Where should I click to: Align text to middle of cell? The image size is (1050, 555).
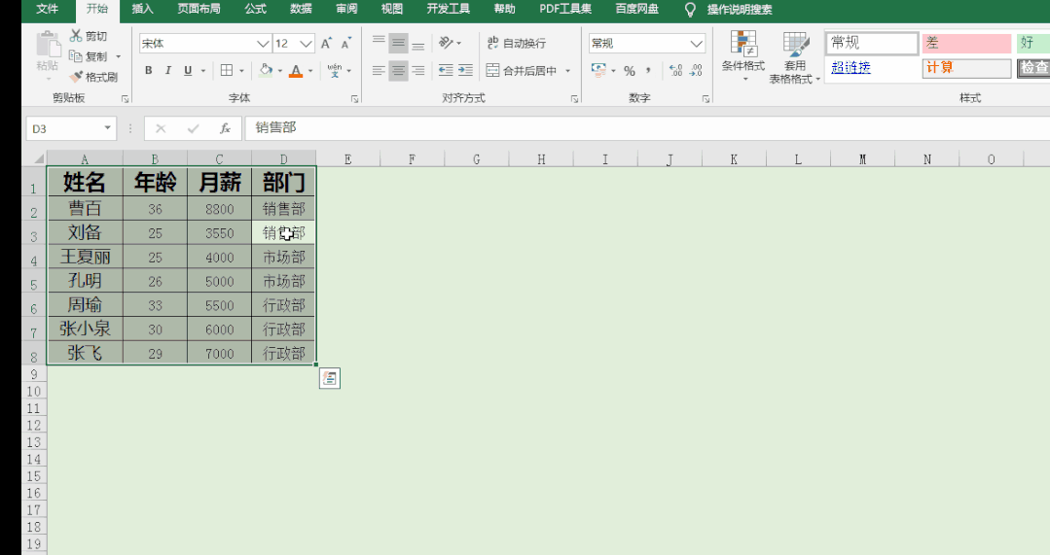click(x=398, y=44)
